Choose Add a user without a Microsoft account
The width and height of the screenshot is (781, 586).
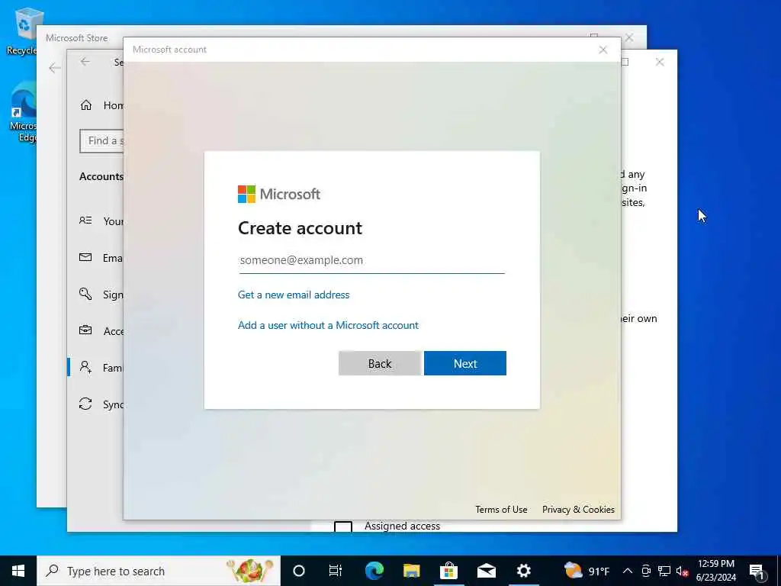[328, 325]
